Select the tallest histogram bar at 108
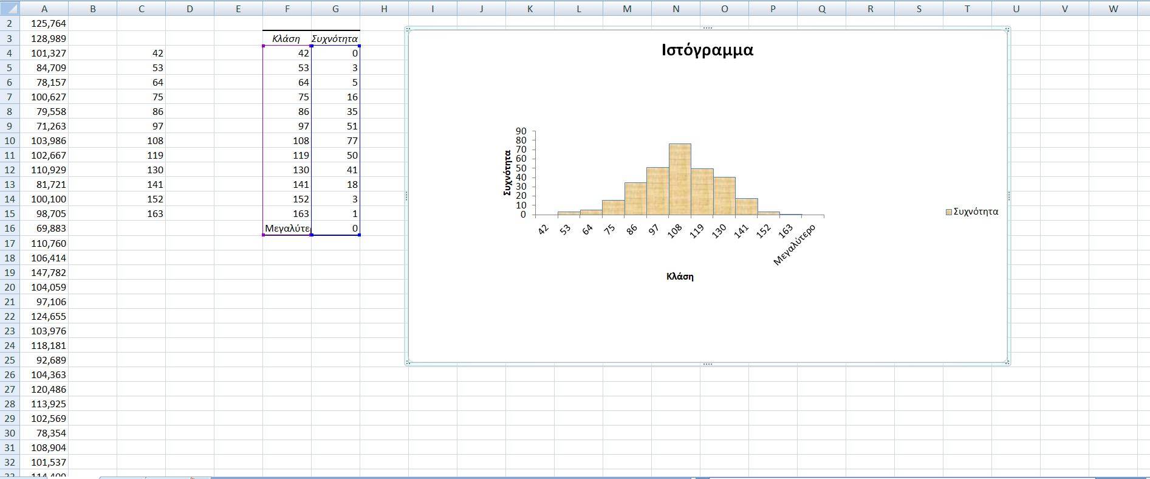Screen dimensions: 1150x479 point(680,179)
